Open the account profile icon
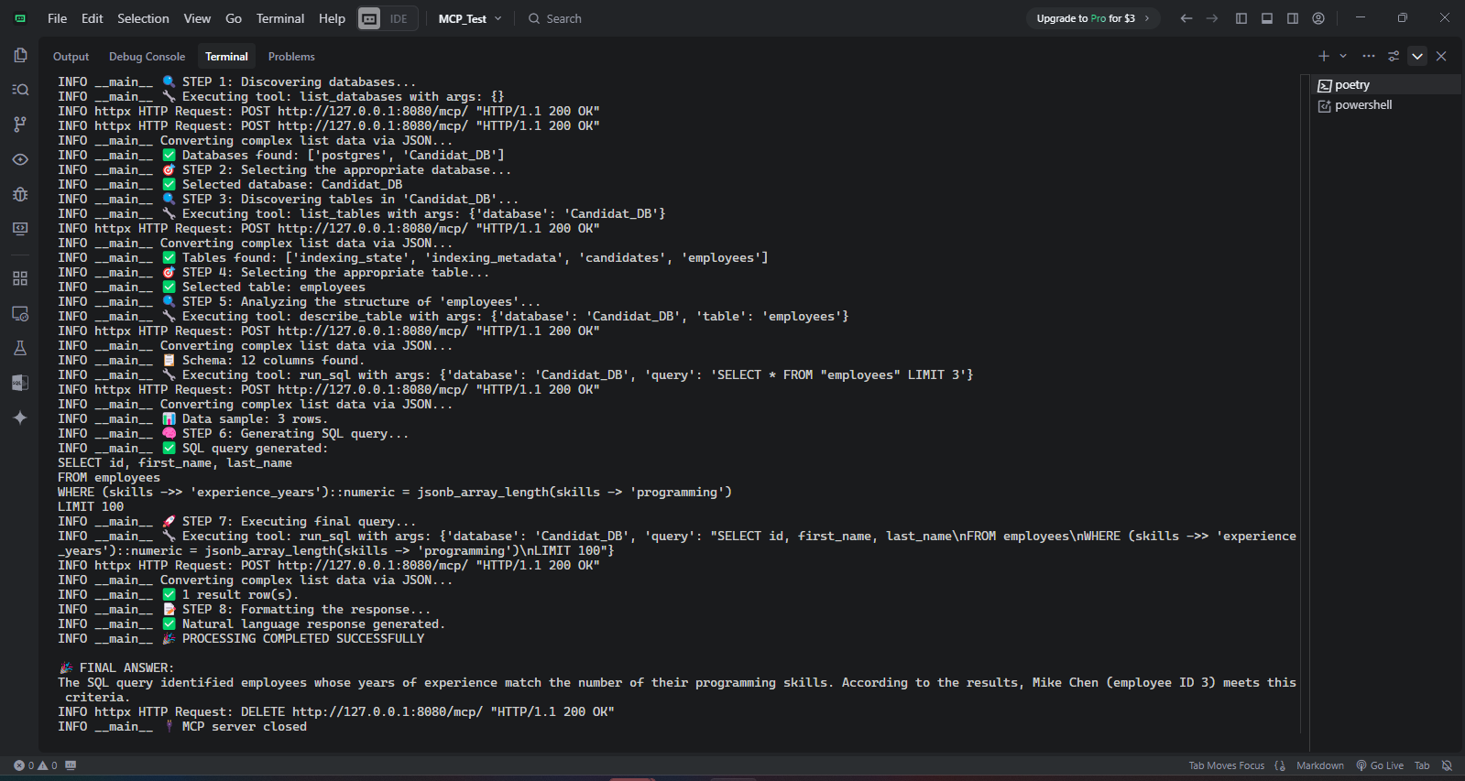 (x=1318, y=18)
